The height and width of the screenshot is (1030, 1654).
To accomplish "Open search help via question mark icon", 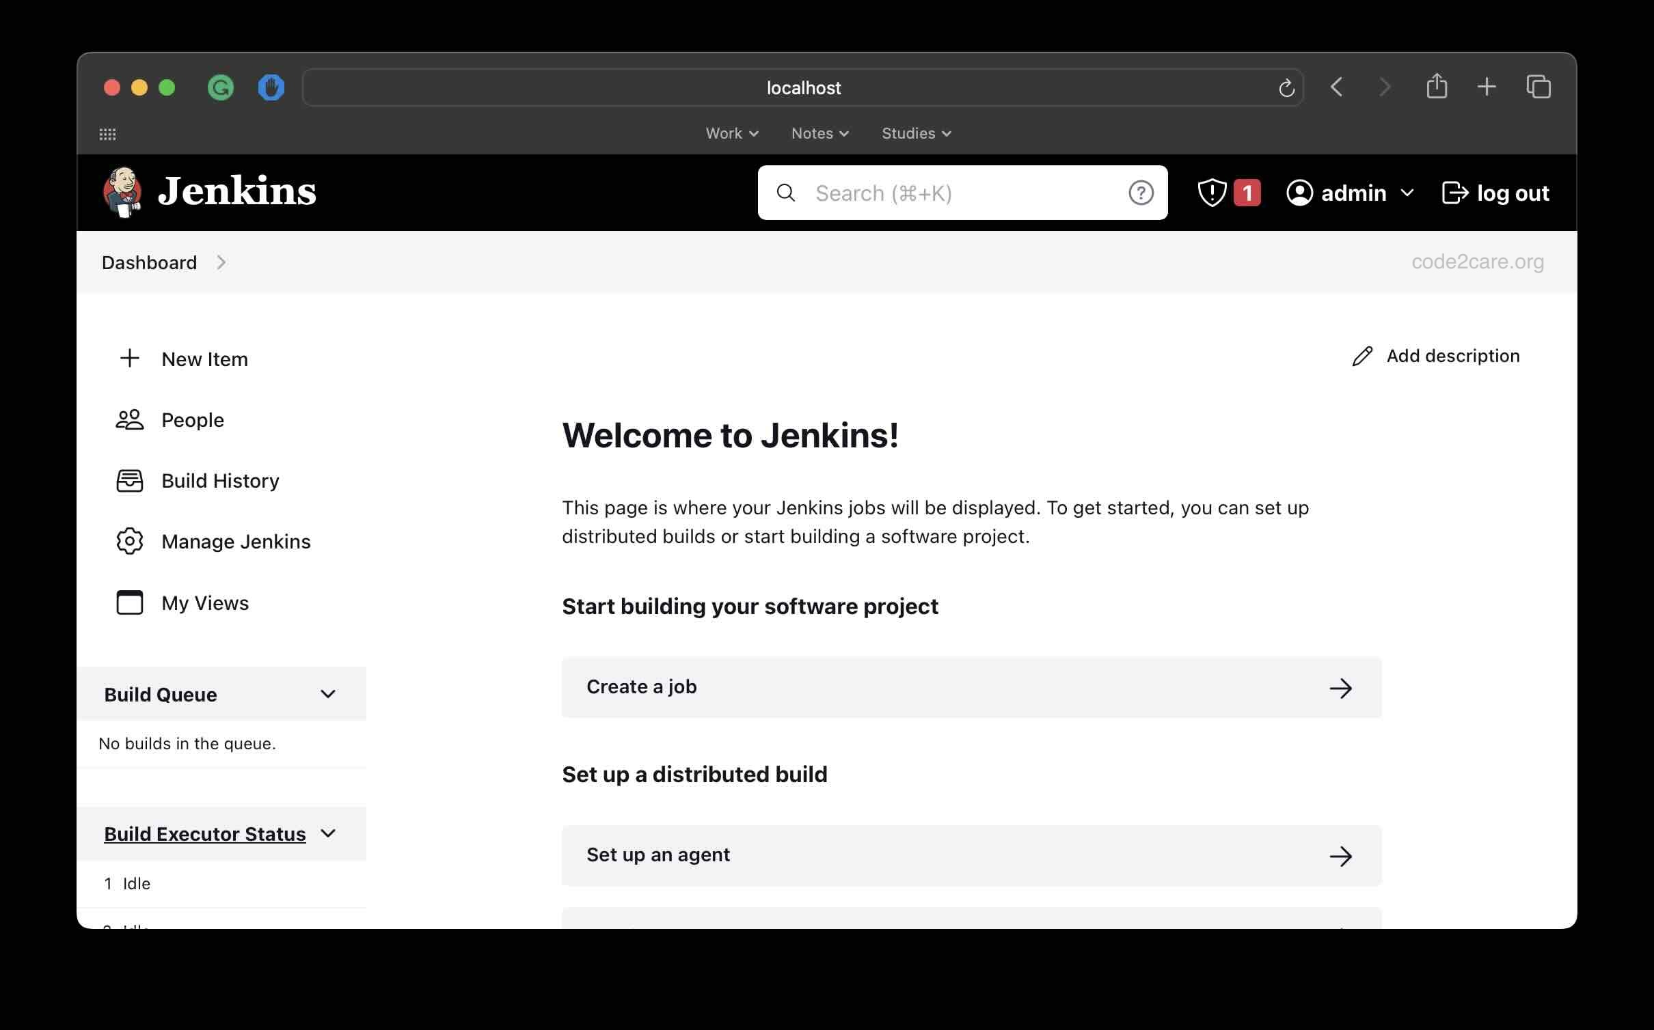I will coord(1140,193).
